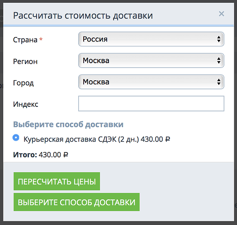Click the Индекс field label
Image resolution: width=237 pixels, height=225 pixels.
26,104
